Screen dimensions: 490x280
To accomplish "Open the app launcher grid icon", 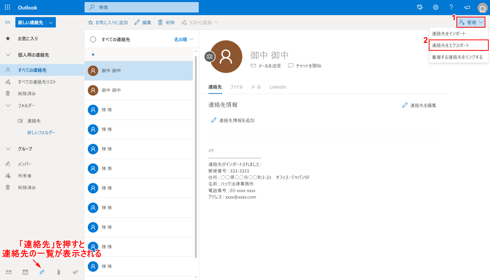I will pos(7,7).
